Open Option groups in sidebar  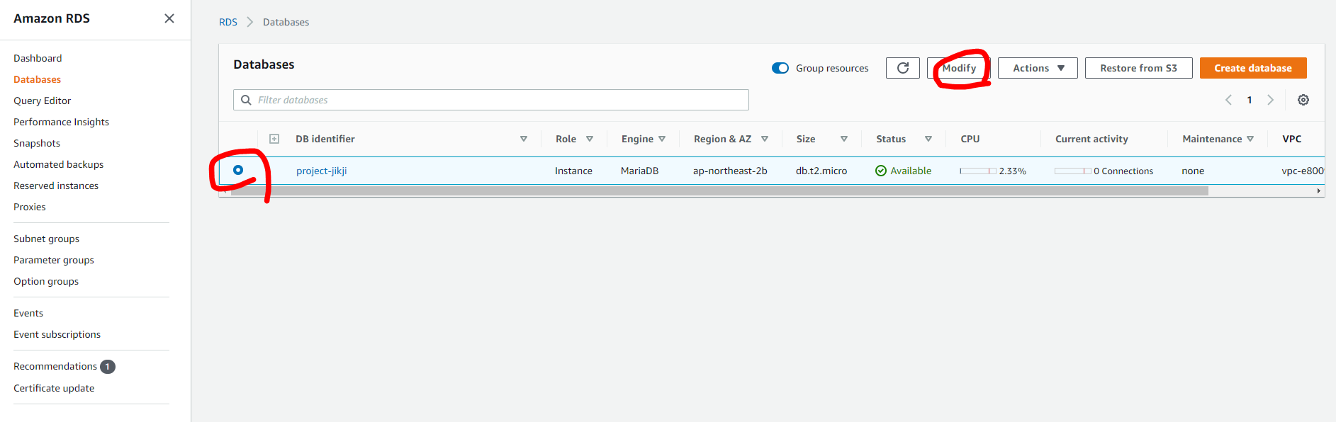point(46,281)
